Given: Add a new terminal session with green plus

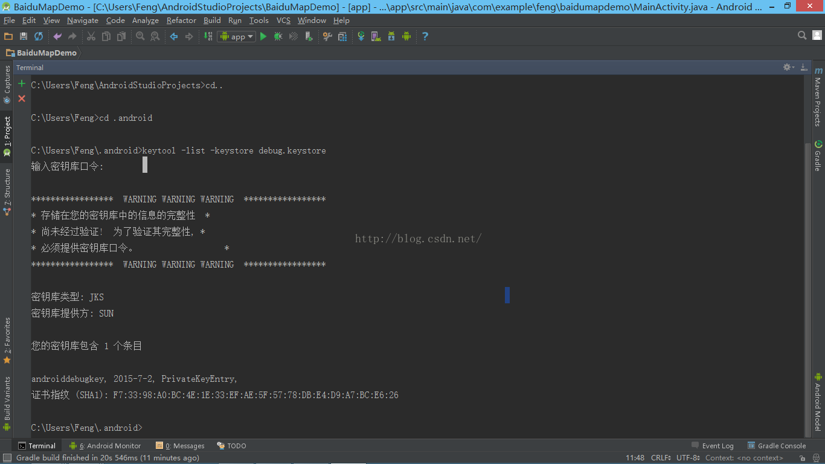Looking at the screenshot, I should pos(22,83).
